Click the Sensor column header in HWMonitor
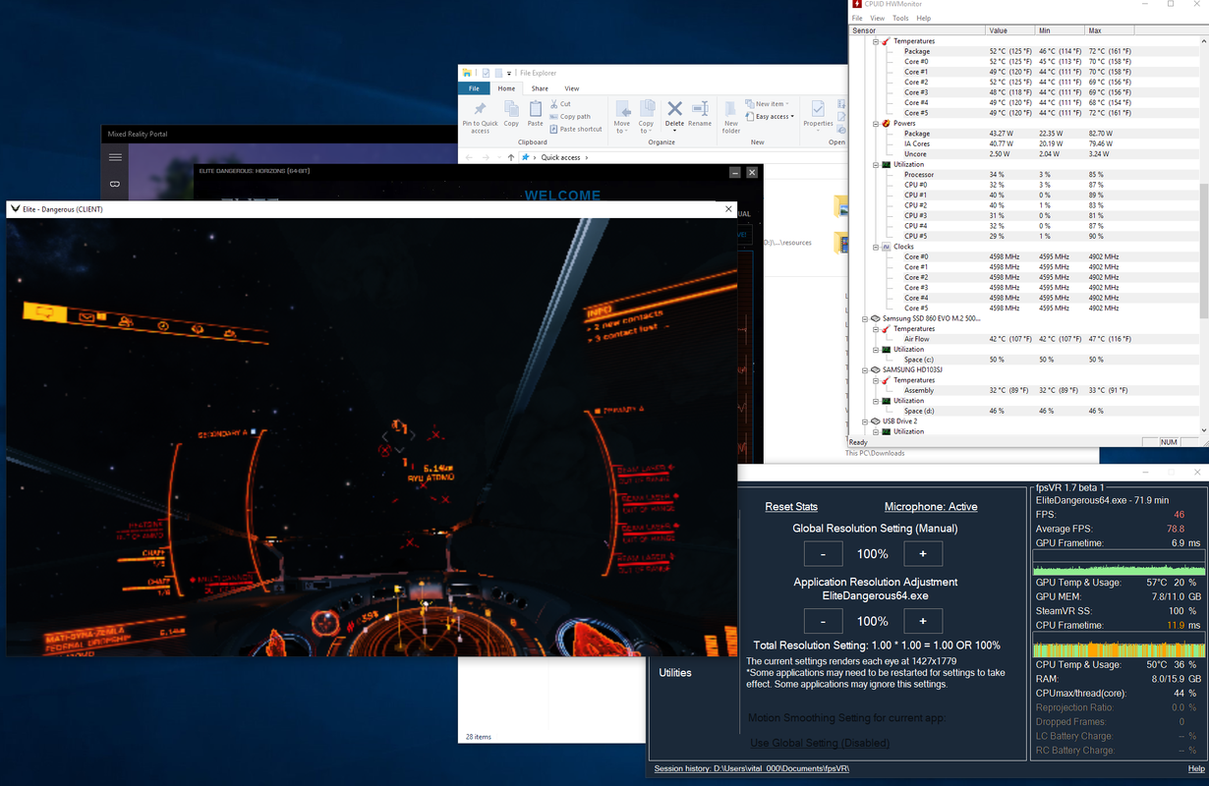This screenshot has height=786, width=1209. pyautogui.click(x=917, y=30)
